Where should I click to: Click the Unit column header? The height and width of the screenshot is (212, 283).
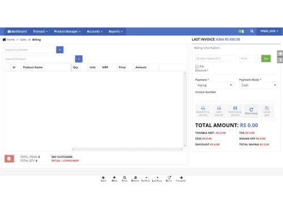click(94, 67)
